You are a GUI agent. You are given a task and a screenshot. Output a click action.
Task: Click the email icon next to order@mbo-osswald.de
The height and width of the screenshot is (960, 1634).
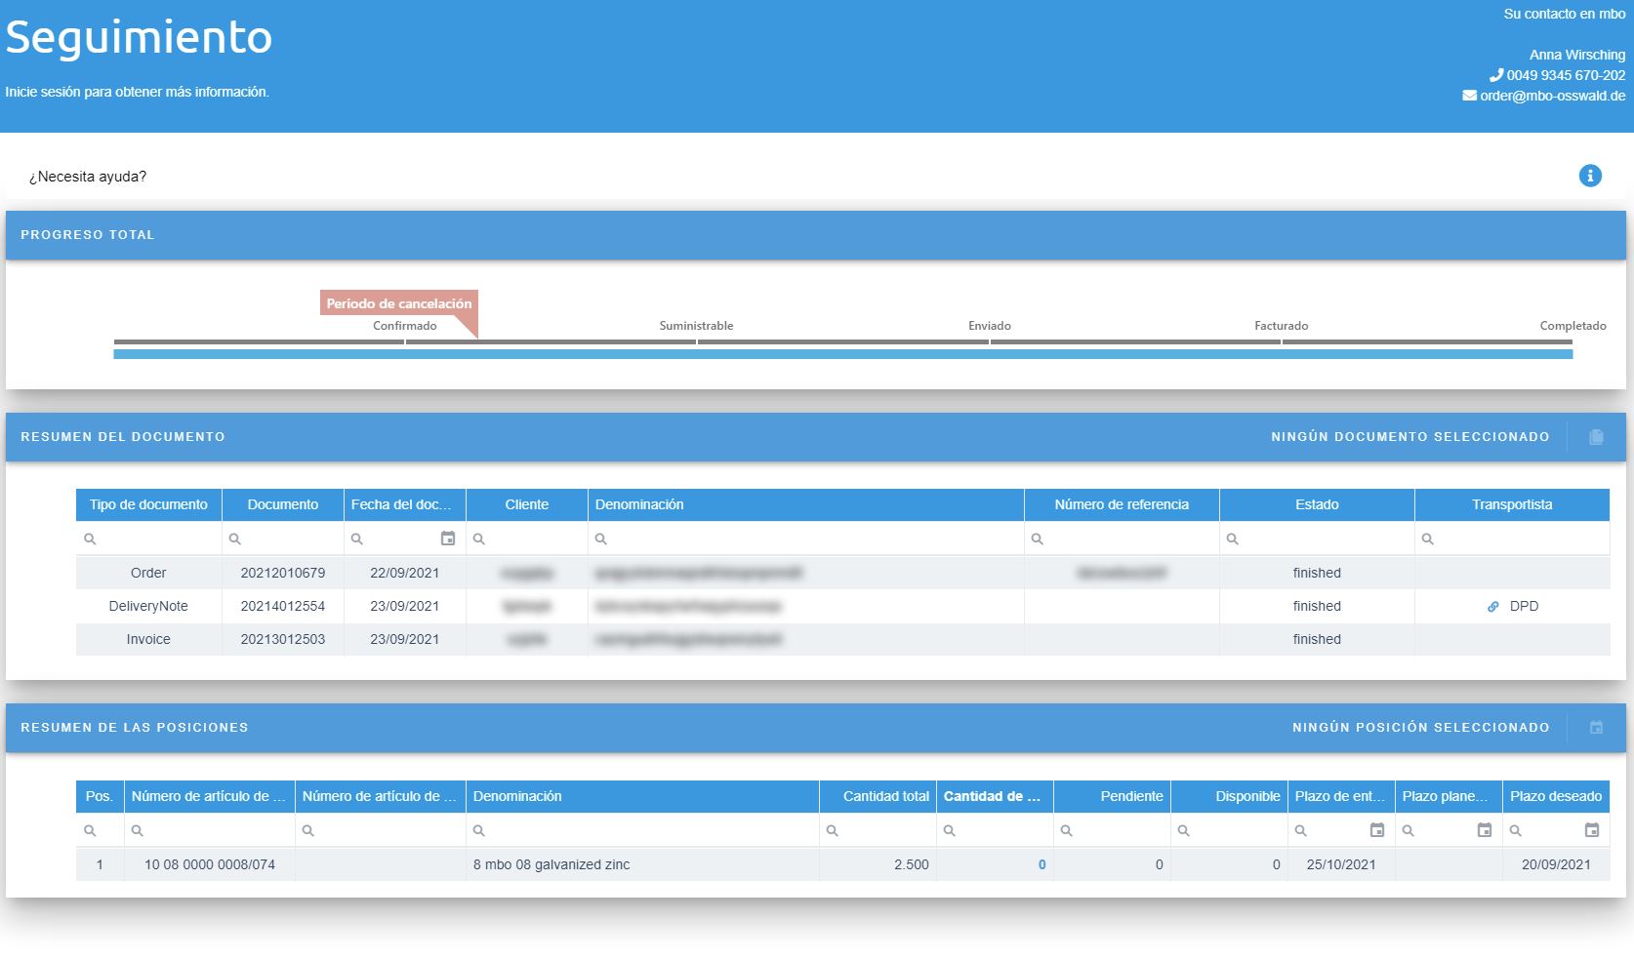1469,96
